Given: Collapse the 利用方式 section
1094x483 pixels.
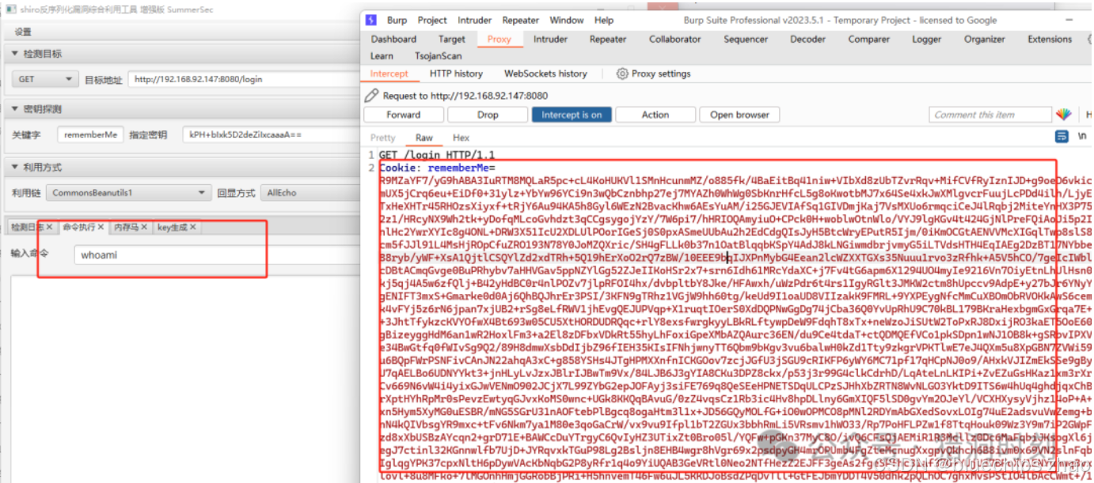Looking at the screenshot, I should [14, 167].
